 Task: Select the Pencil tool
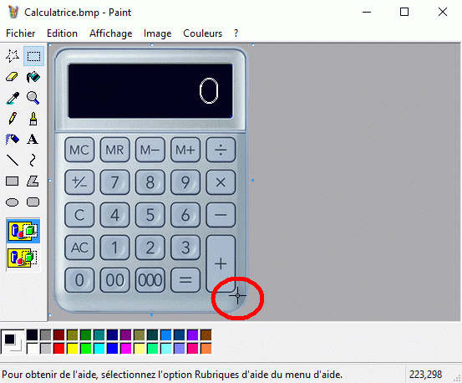(x=13, y=119)
